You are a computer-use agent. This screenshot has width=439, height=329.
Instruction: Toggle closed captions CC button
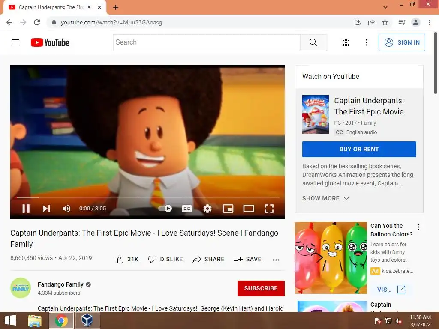click(187, 209)
